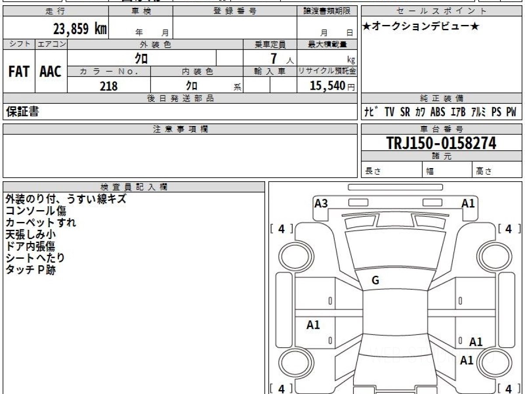Select the color number 218

[x=108, y=86]
